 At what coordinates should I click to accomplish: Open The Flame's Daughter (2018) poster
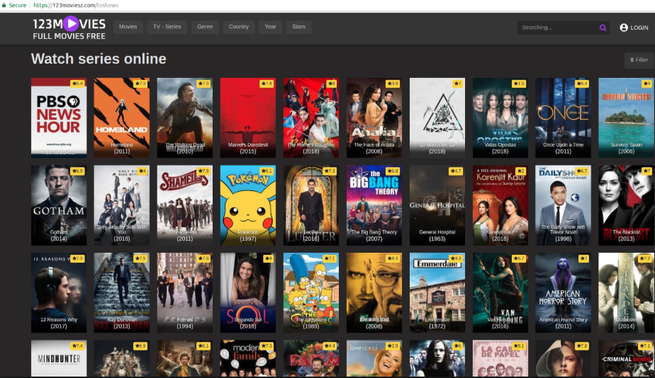(310, 118)
